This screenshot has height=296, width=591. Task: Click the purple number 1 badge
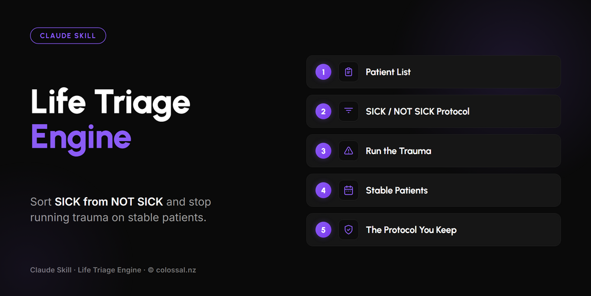click(323, 72)
